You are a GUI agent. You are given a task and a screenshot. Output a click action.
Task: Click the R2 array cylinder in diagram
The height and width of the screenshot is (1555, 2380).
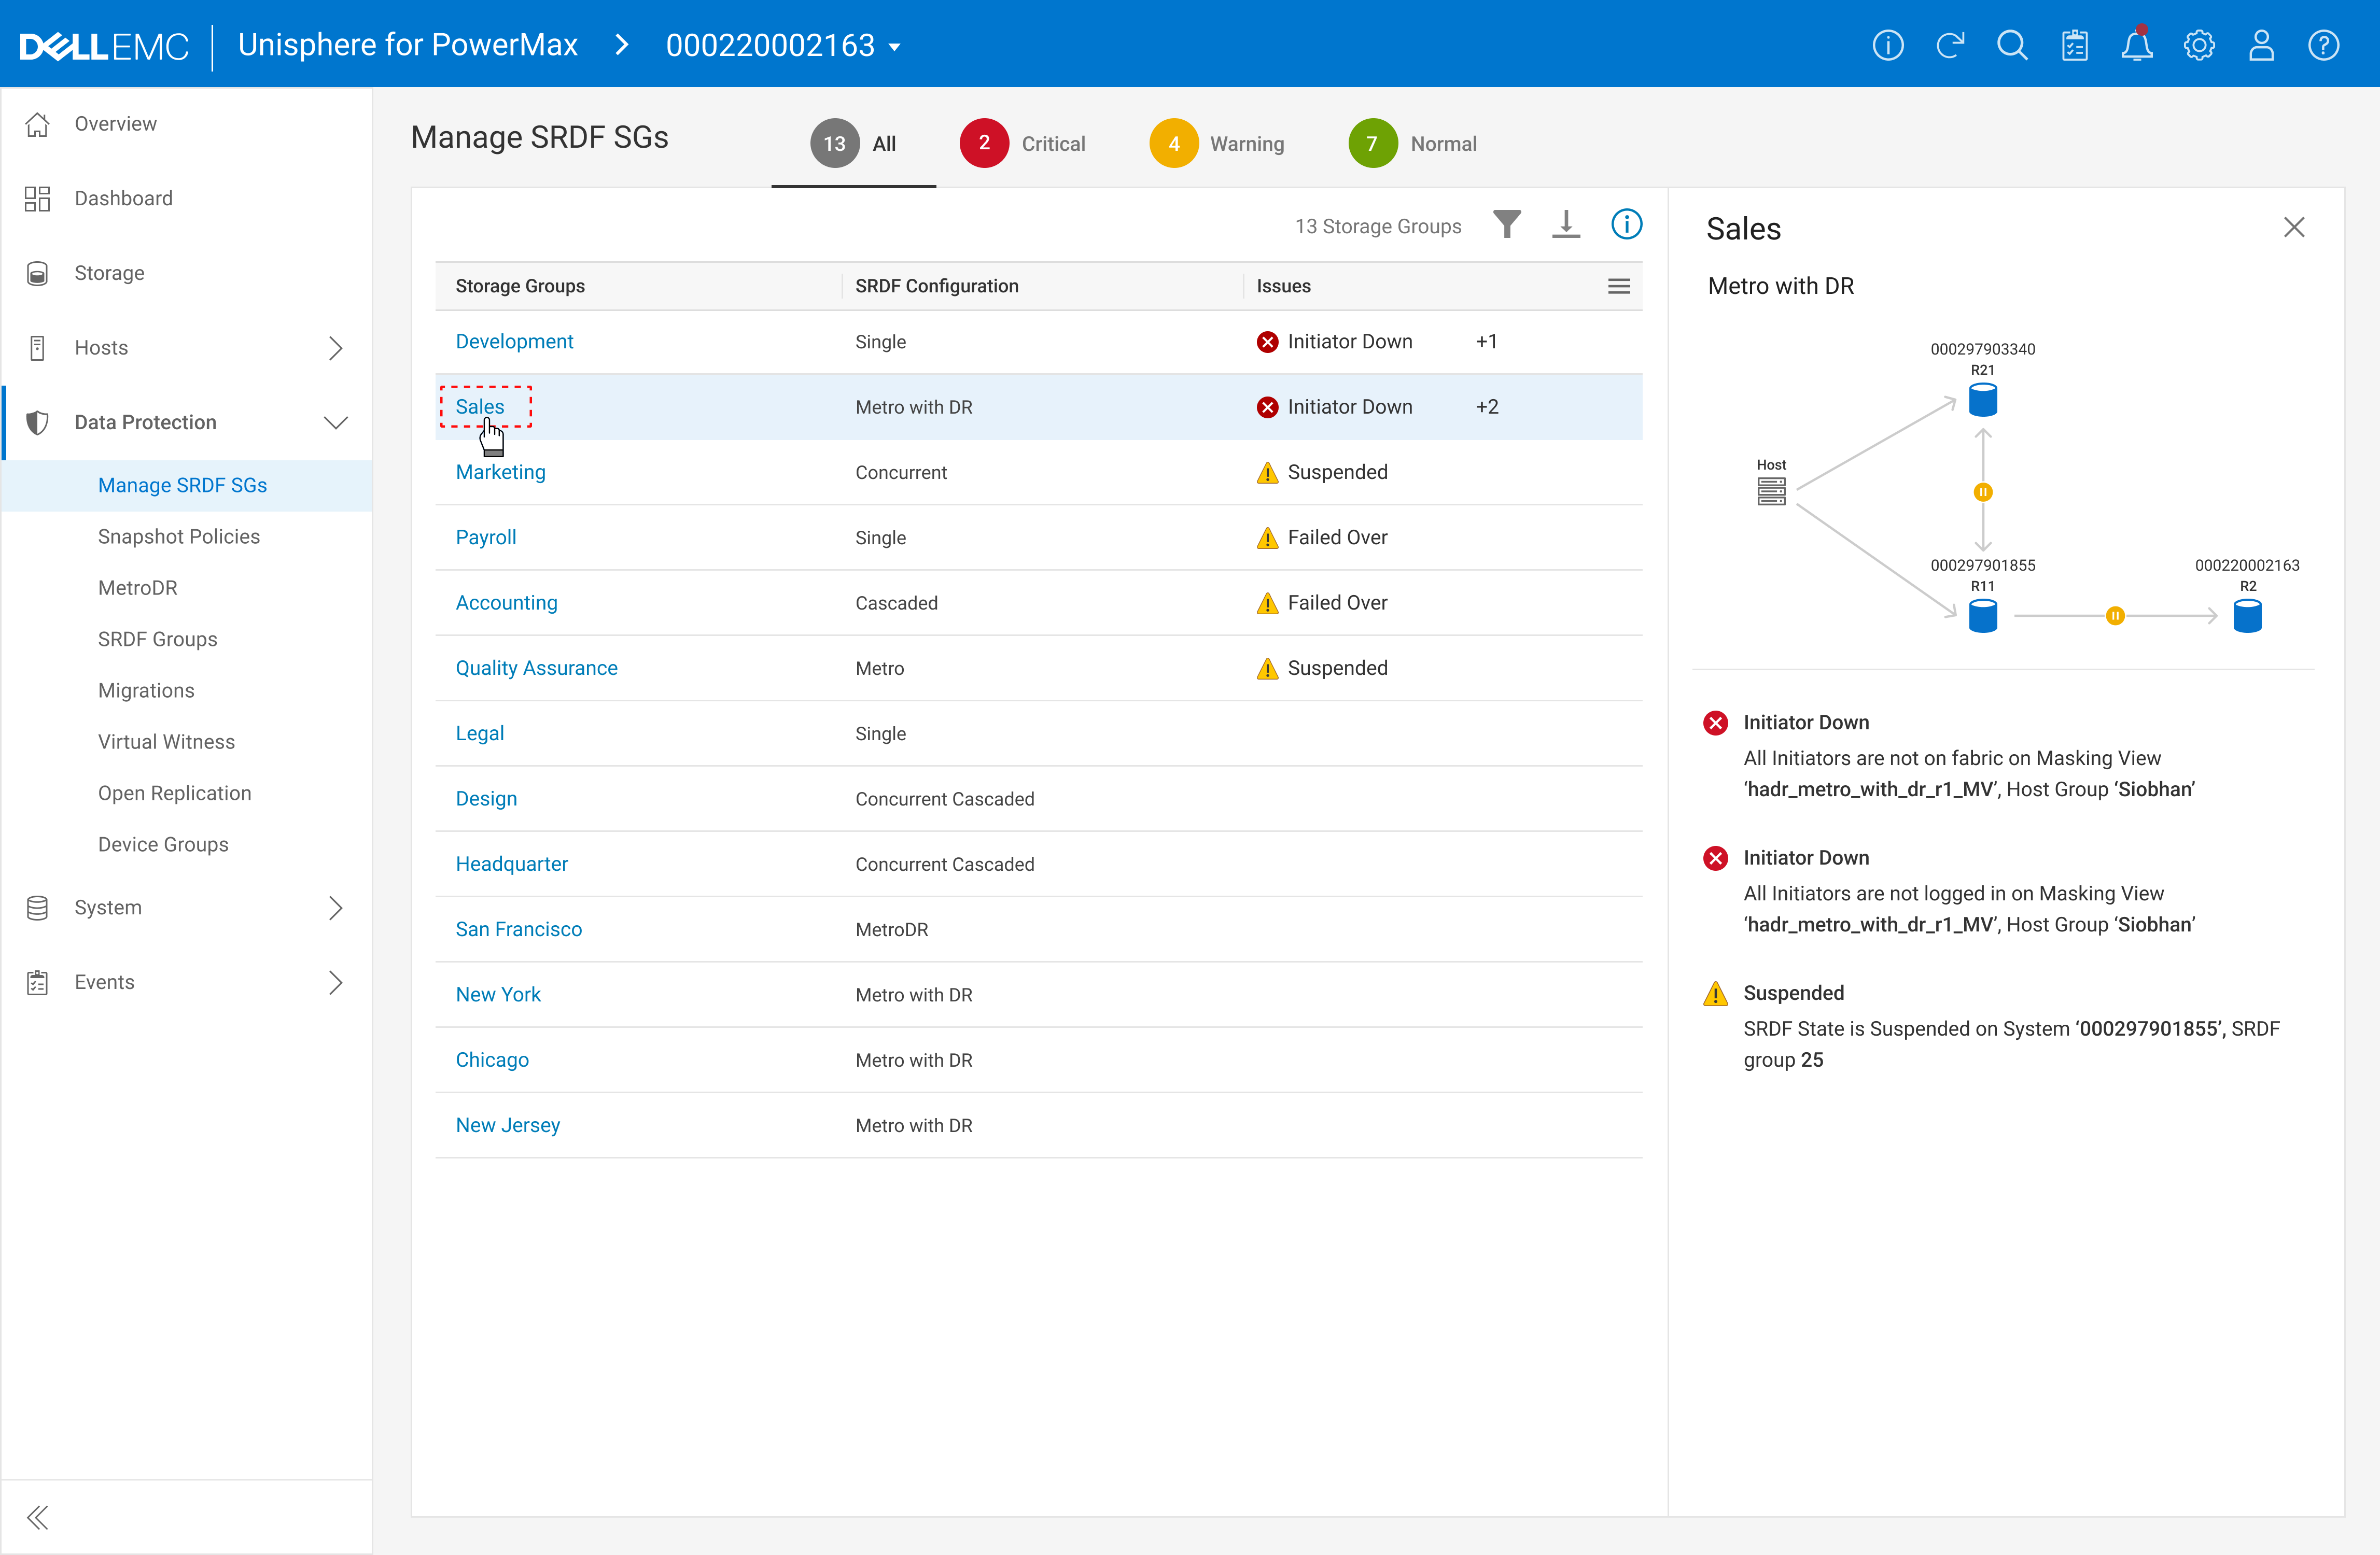point(2247,616)
